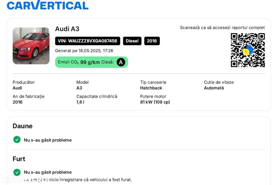Screen dimensions: 276x185
Task: Click the 1,6 l engine capacity value
Action: pyautogui.click(x=80, y=102)
